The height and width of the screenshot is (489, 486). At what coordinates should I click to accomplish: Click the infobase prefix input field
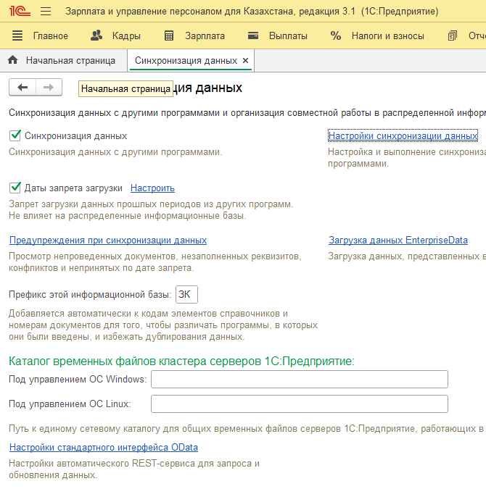(186, 295)
